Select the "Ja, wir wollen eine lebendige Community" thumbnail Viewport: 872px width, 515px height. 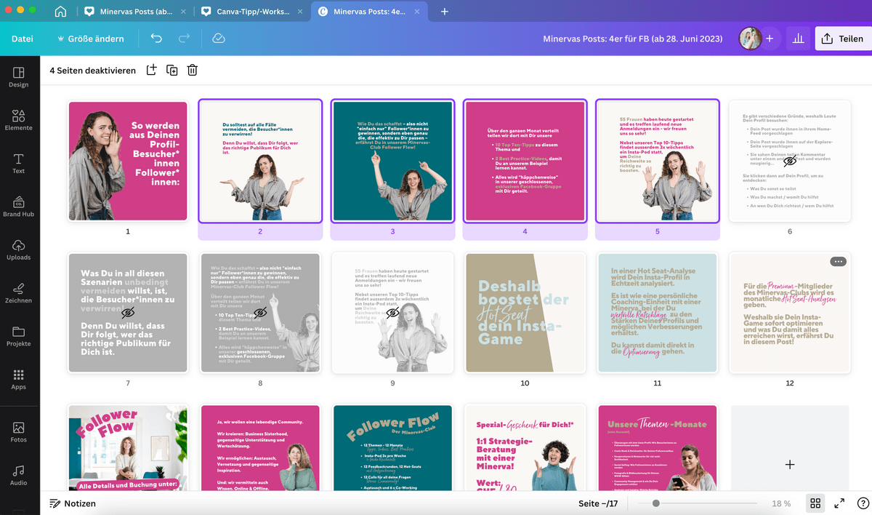260,448
